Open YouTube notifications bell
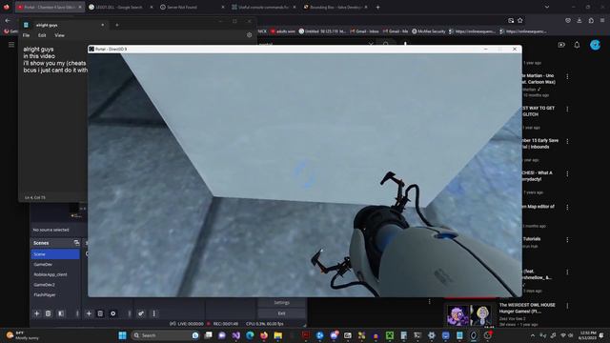The image size is (610, 343). [577, 45]
